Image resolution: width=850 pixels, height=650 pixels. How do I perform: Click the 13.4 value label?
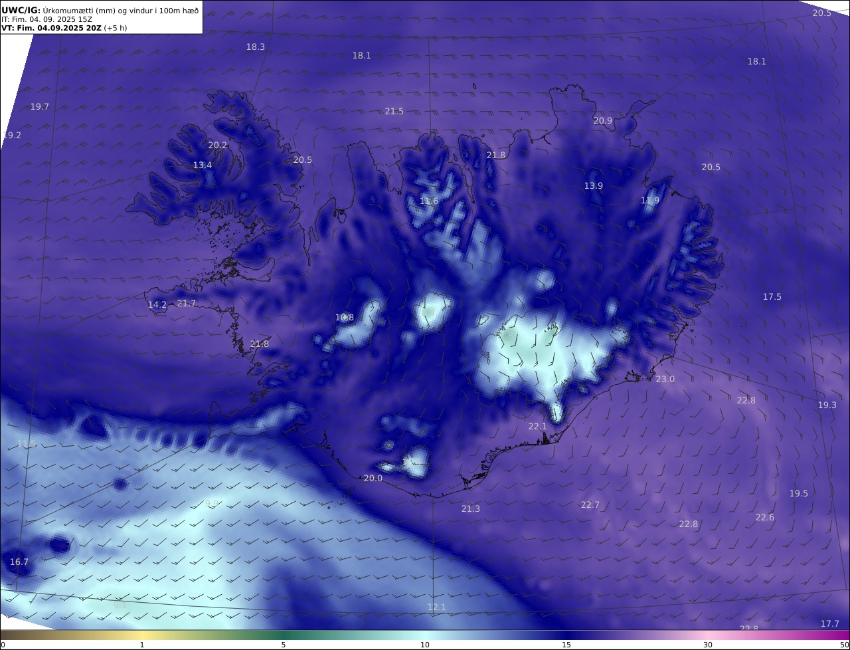click(x=203, y=165)
